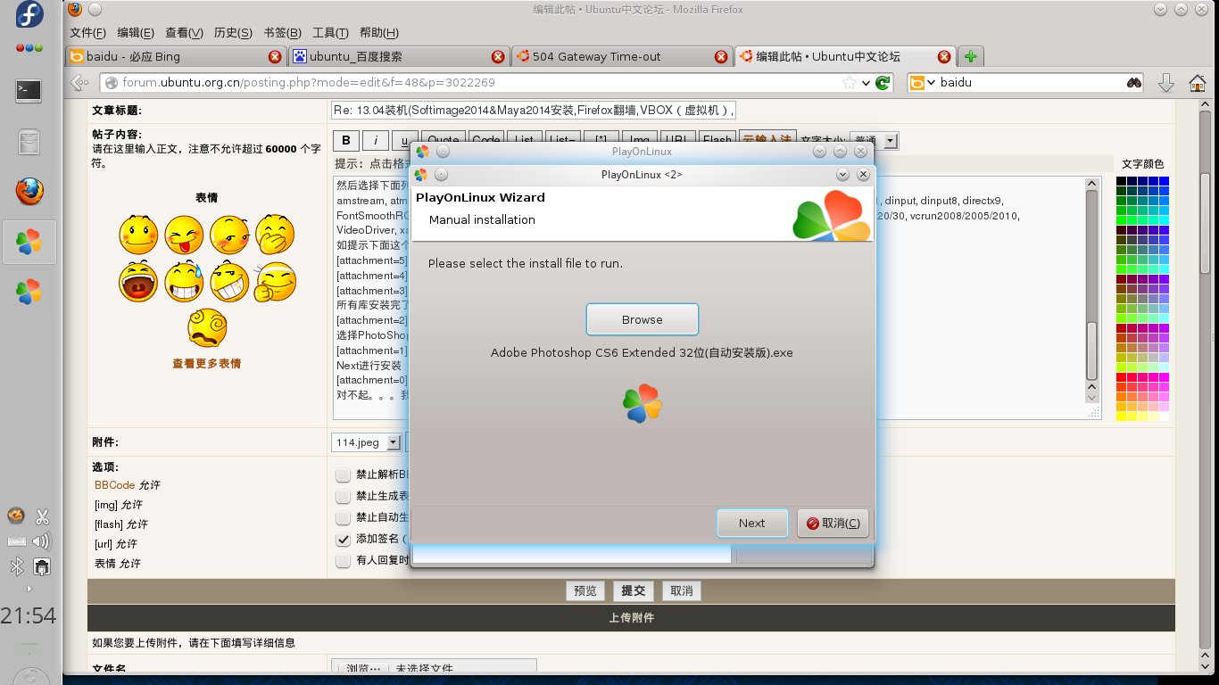
Task: Enable the 禁止自动生 checkbox
Action: (x=343, y=518)
